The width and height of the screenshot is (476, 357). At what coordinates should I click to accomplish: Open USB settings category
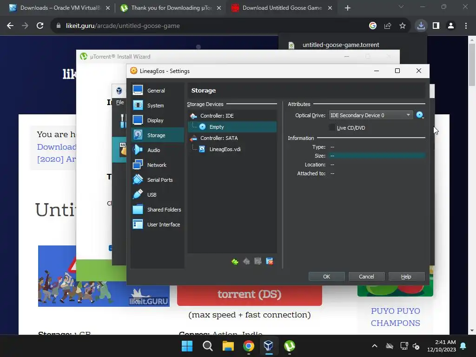(157, 195)
